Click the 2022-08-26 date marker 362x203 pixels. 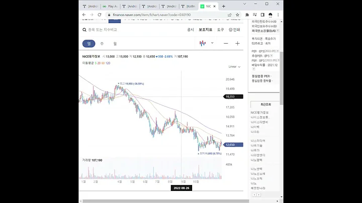point(181,188)
